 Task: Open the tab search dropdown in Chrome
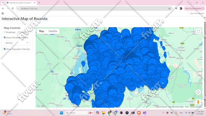pyautogui.click(x=3, y=3)
